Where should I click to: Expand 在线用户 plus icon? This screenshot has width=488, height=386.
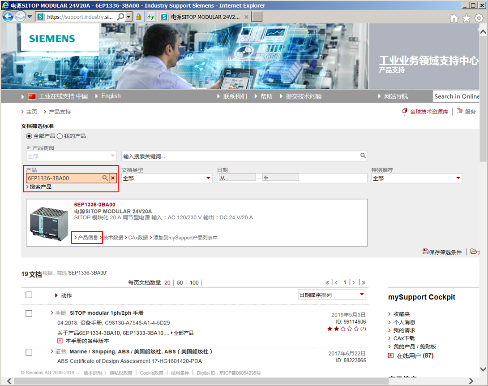coord(390,356)
